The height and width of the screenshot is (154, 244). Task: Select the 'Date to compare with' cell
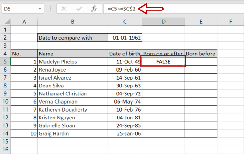click(73, 38)
